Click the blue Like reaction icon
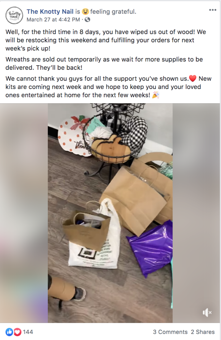The height and width of the screenshot is (340, 221). click(9, 332)
